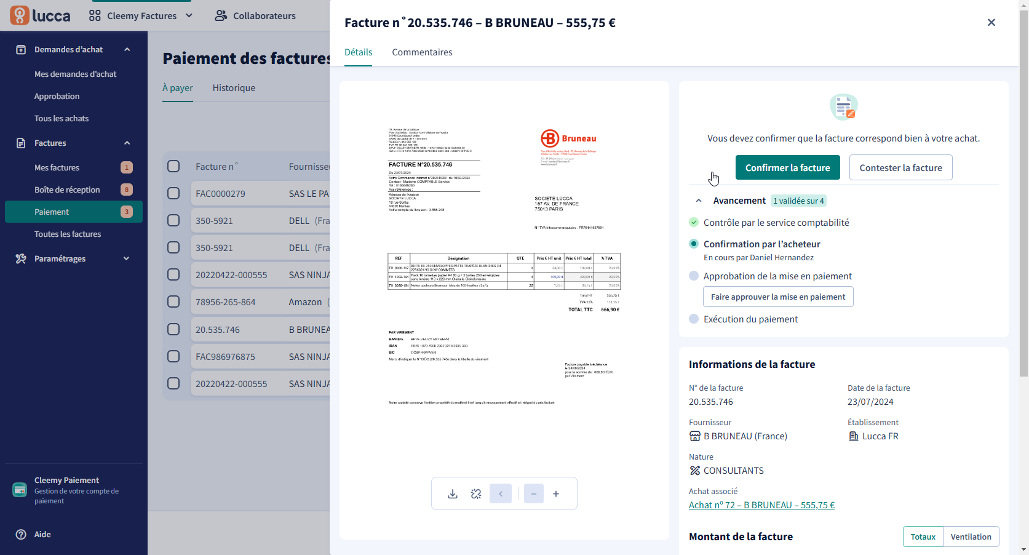The width and height of the screenshot is (1029, 555).
Task: Expand the Paramétrages section chevron
Action: tap(127, 258)
